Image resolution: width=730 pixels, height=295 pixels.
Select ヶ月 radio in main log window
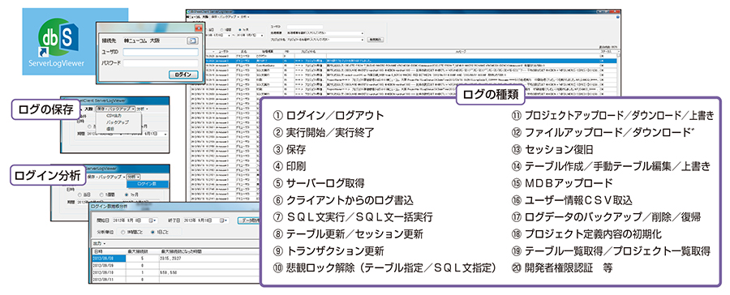(x=244, y=30)
